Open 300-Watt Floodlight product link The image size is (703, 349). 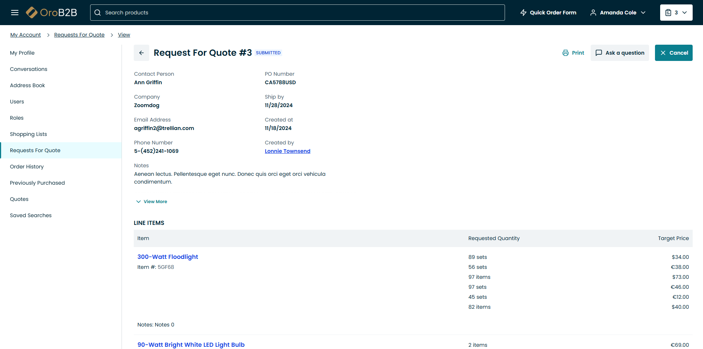168,257
